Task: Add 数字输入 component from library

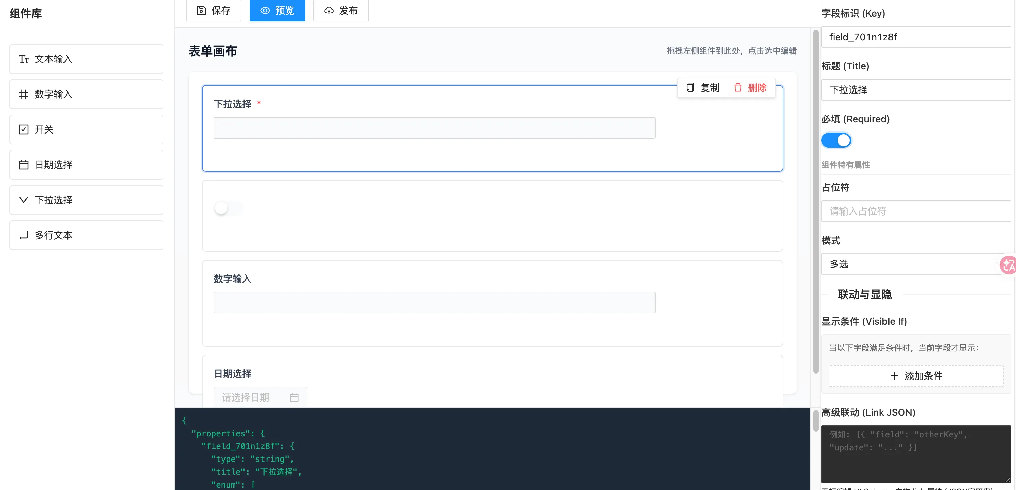Action: (x=86, y=94)
